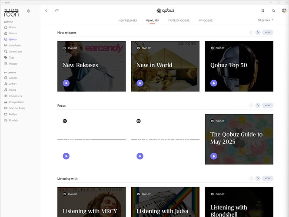Screen dimensions: 289x217
Task: Show next items in New releases row
Action: pos(258,33)
